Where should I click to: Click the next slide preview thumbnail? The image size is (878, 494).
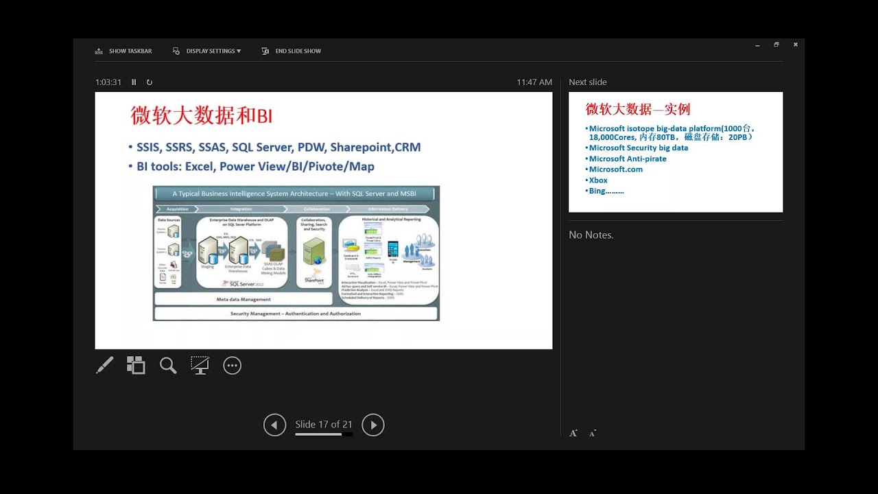point(676,152)
